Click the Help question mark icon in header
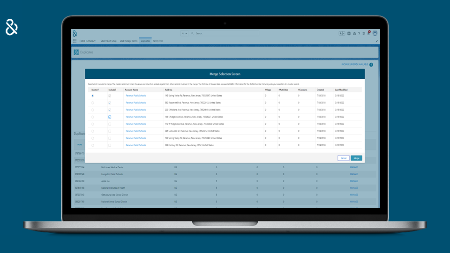This screenshot has height=253, width=450. pyautogui.click(x=359, y=33)
